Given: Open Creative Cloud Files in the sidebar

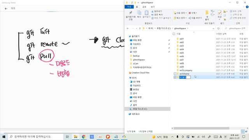Looking at the screenshot, I should (139, 73).
